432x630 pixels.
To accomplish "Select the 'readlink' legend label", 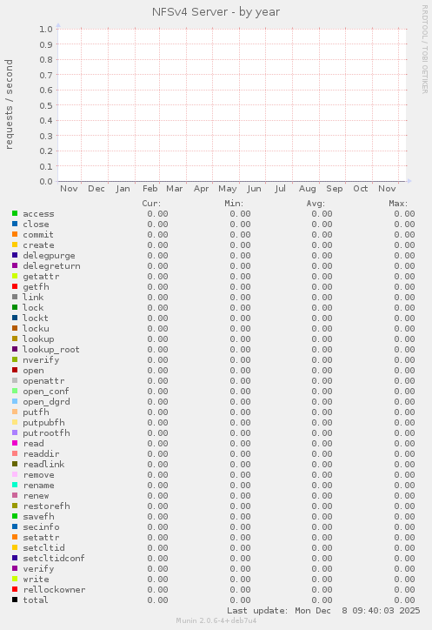I will [x=43, y=465].
